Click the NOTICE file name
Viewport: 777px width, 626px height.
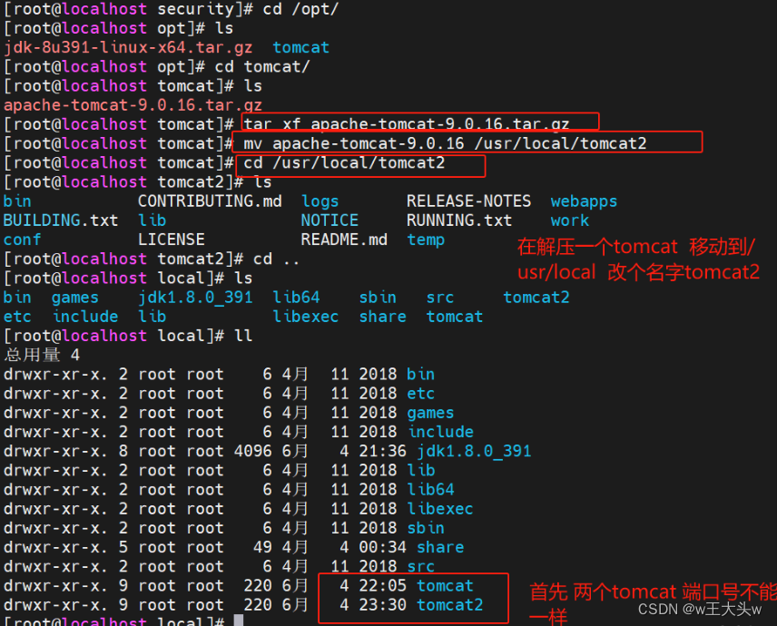pyautogui.click(x=329, y=220)
